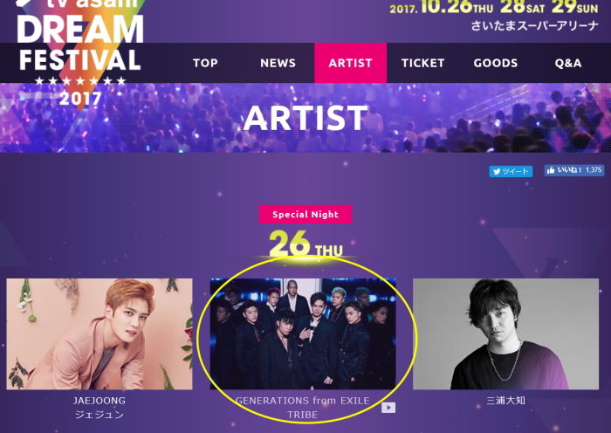Go to the TICKET page
Screen dimensions: 611x433
(x=422, y=63)
